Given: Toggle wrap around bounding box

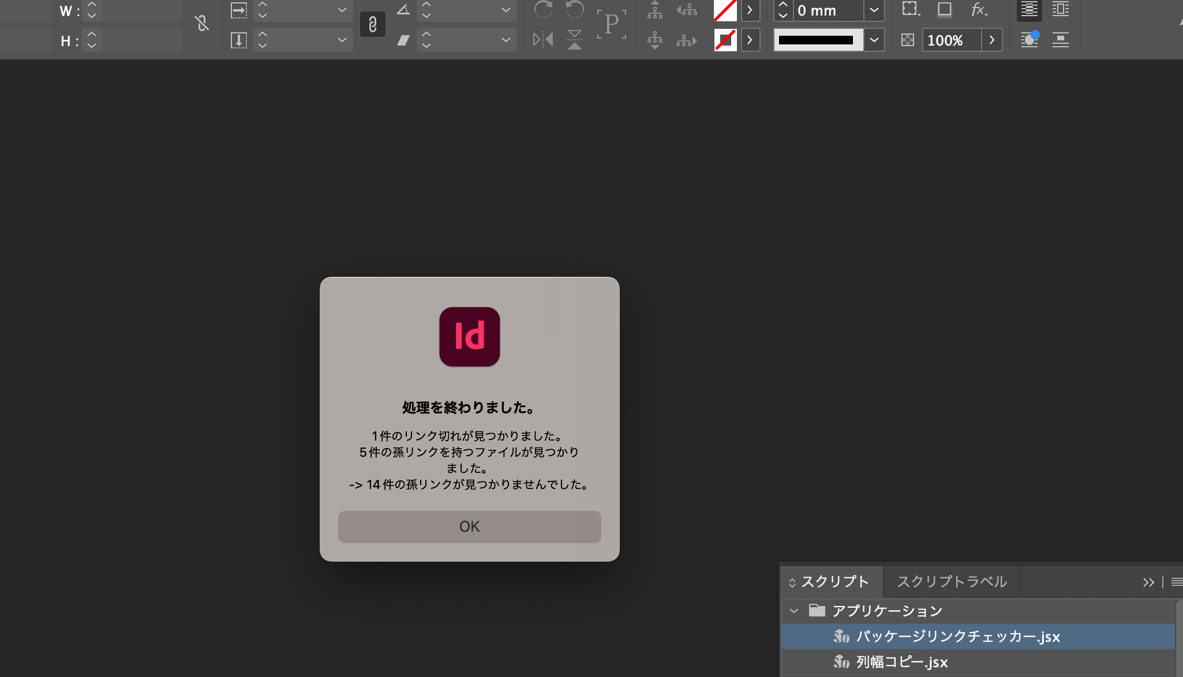Looking at the screenshot, I should click(1061, 9).
